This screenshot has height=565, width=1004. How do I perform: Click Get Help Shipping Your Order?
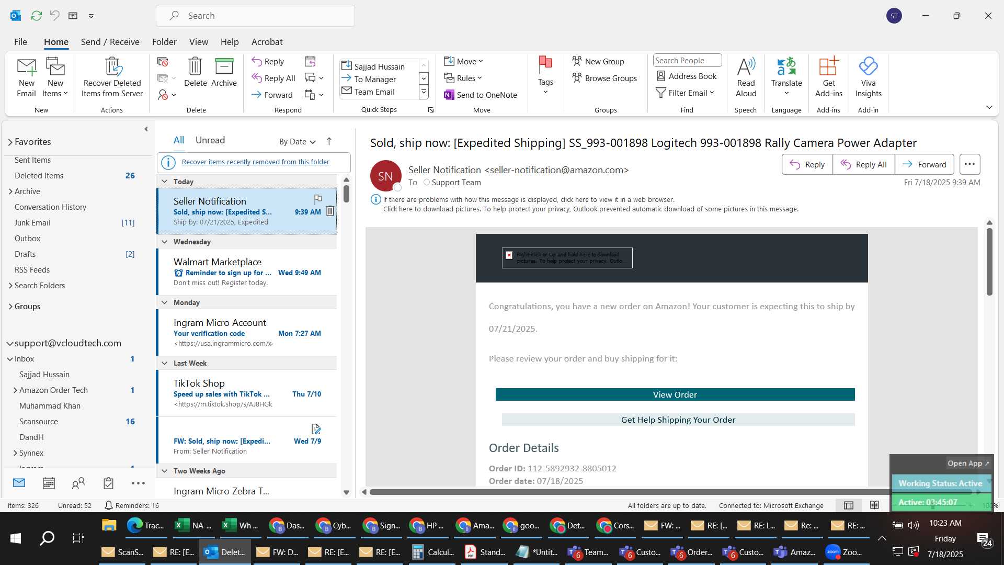678,420
